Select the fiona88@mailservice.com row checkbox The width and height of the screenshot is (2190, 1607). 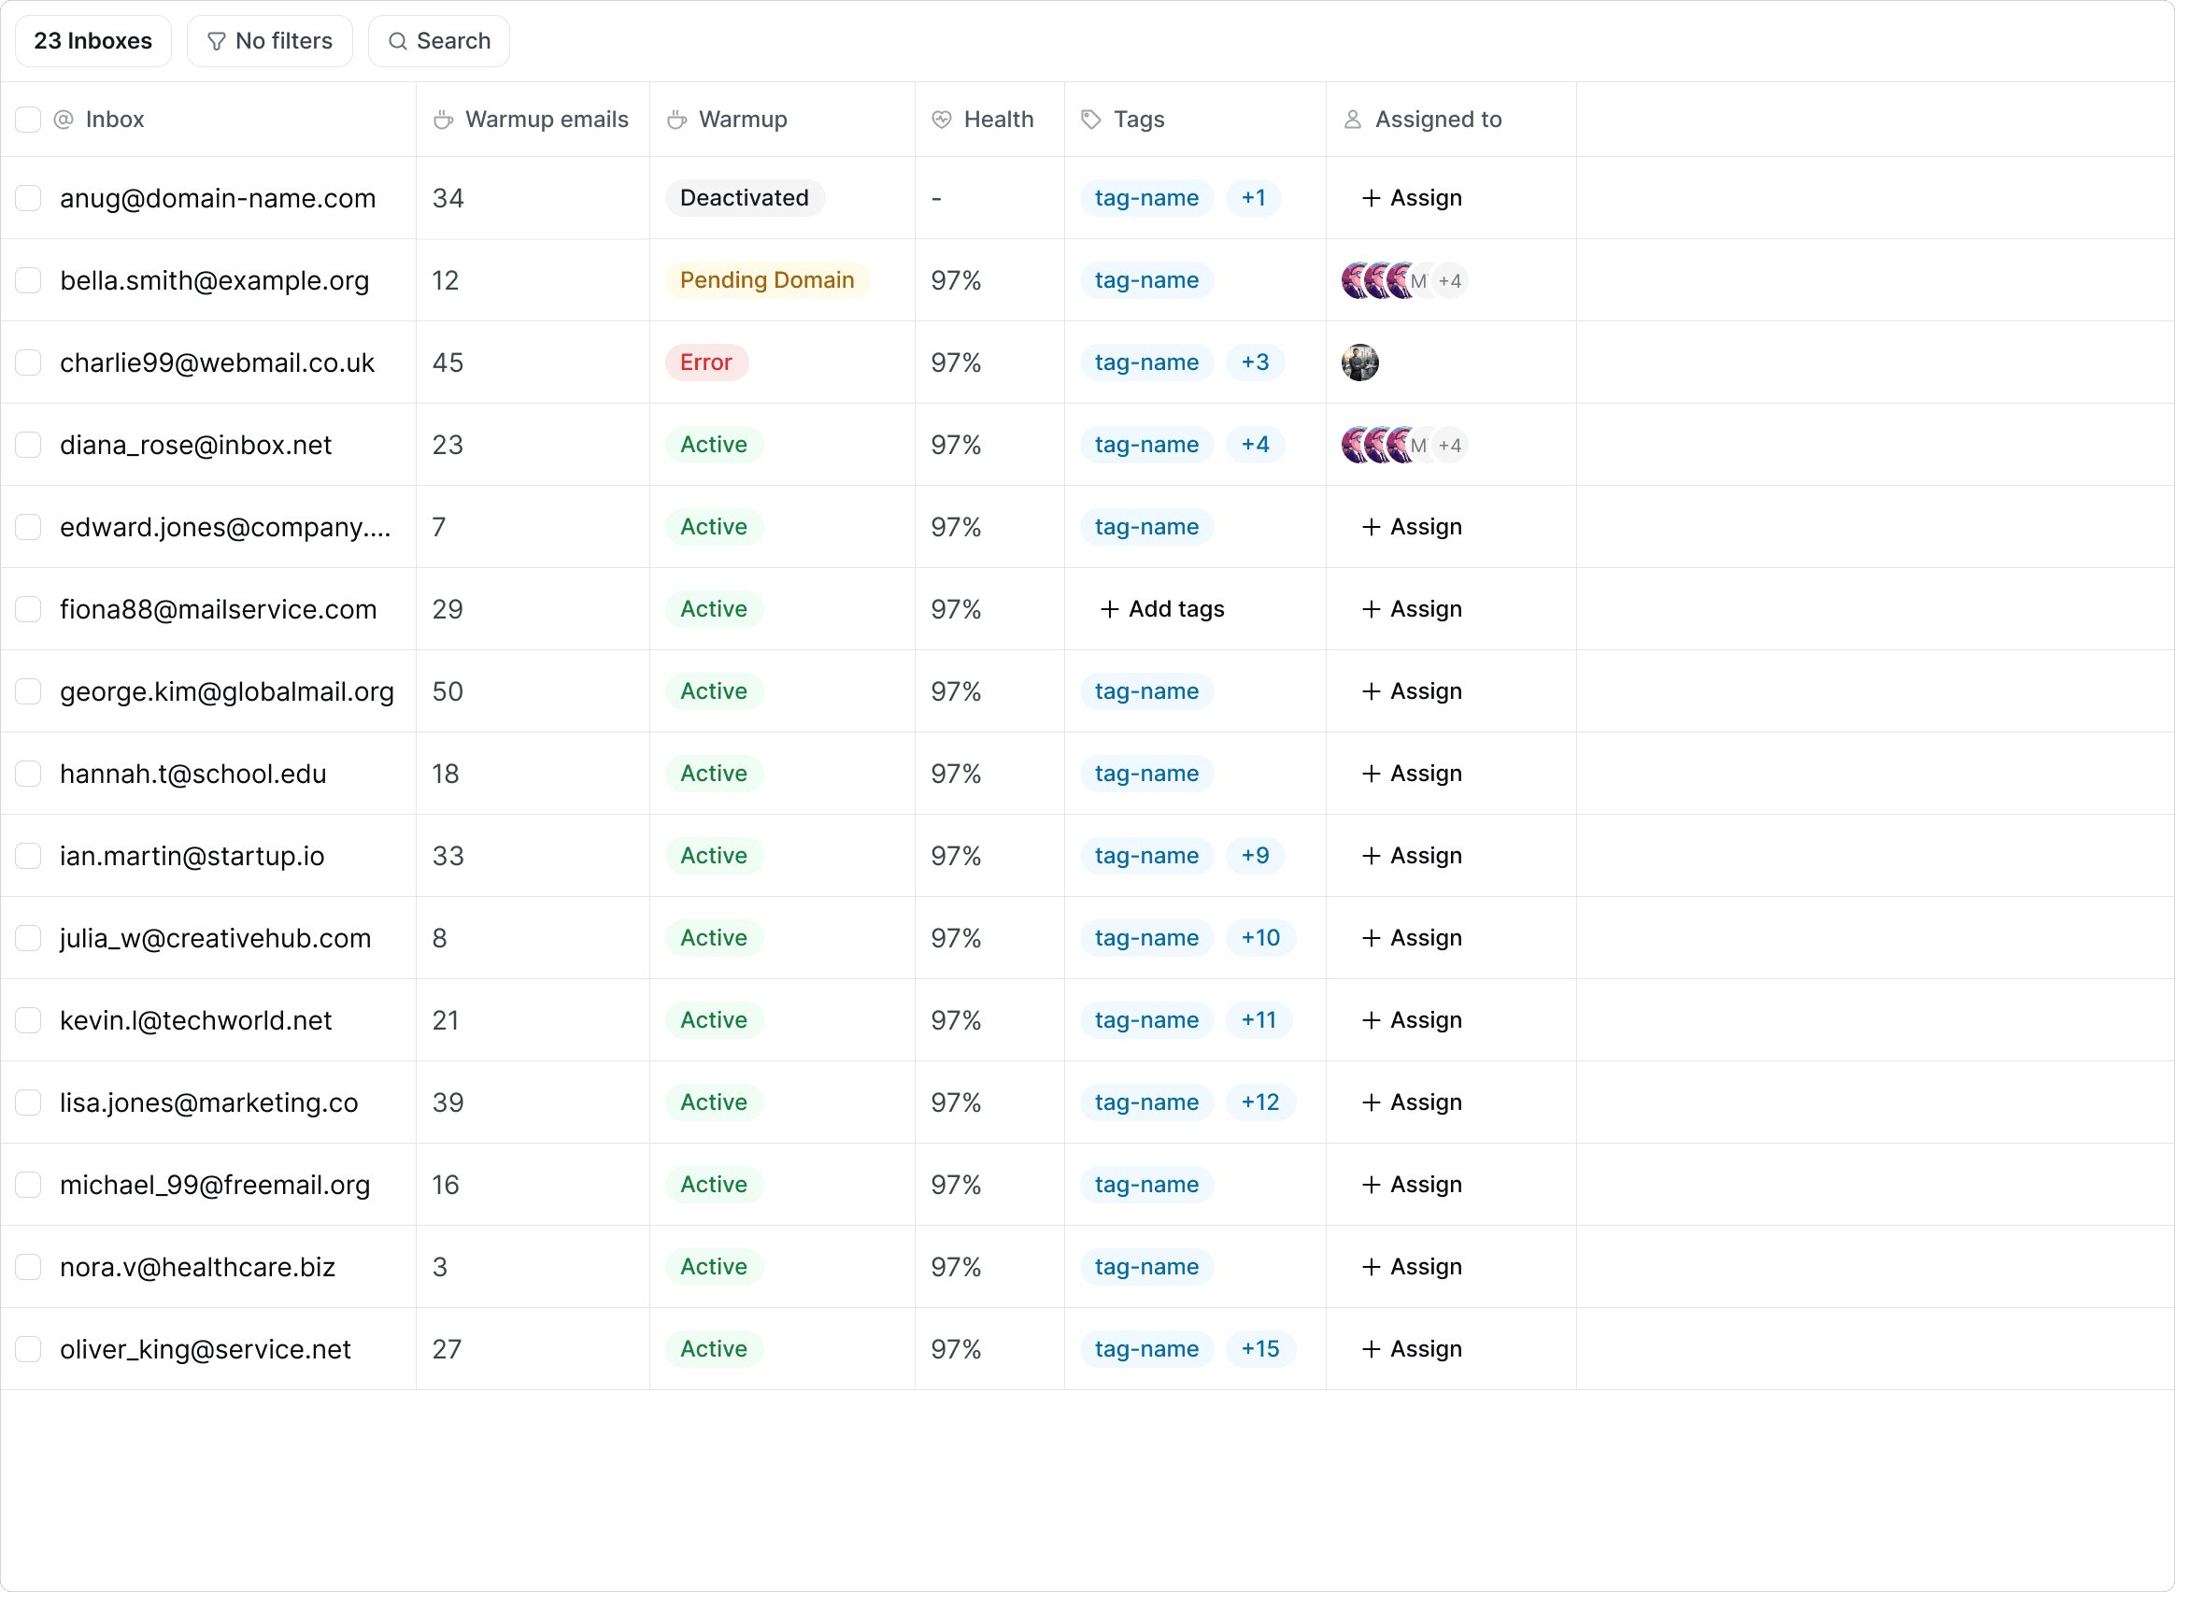pos(28,609)
